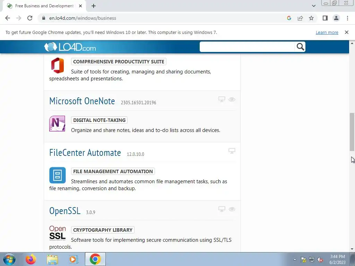The height and width of the screenshot is (266, 355).
Task: Click the LO4D.com logo
Action: (x=70, y=47)
